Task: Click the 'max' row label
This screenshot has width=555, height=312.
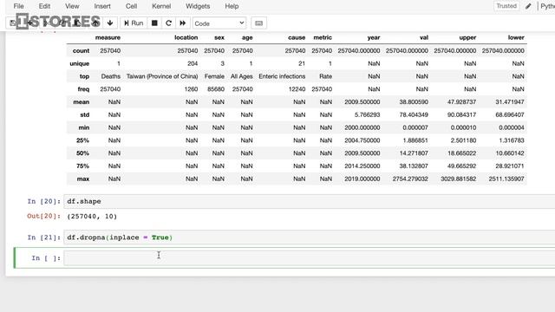Action: pos(83,179)
